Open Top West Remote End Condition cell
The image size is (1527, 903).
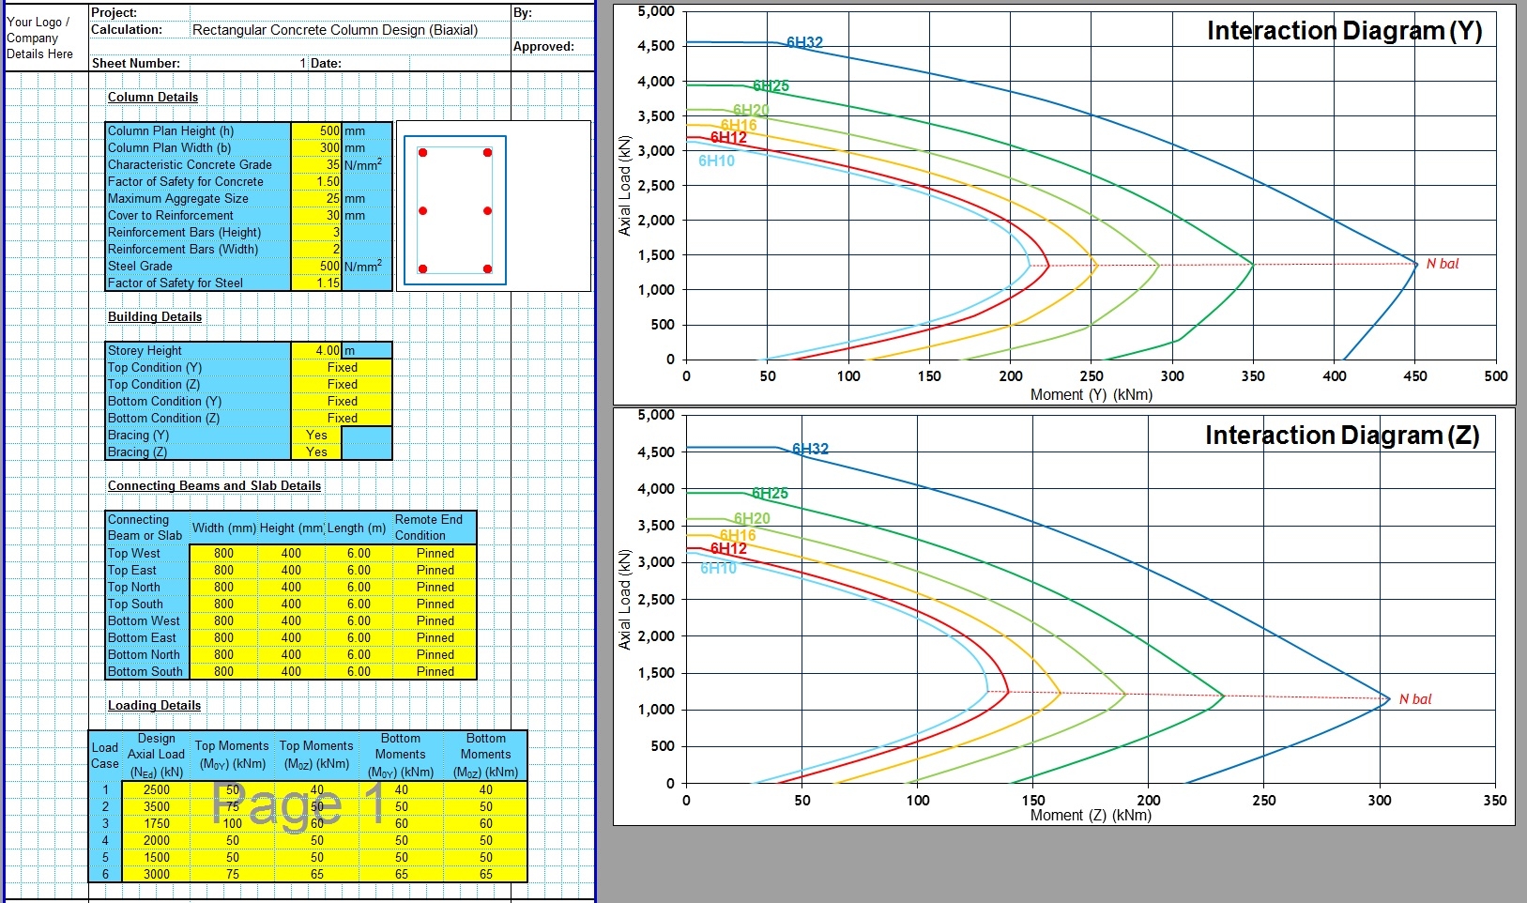(435, 554)
